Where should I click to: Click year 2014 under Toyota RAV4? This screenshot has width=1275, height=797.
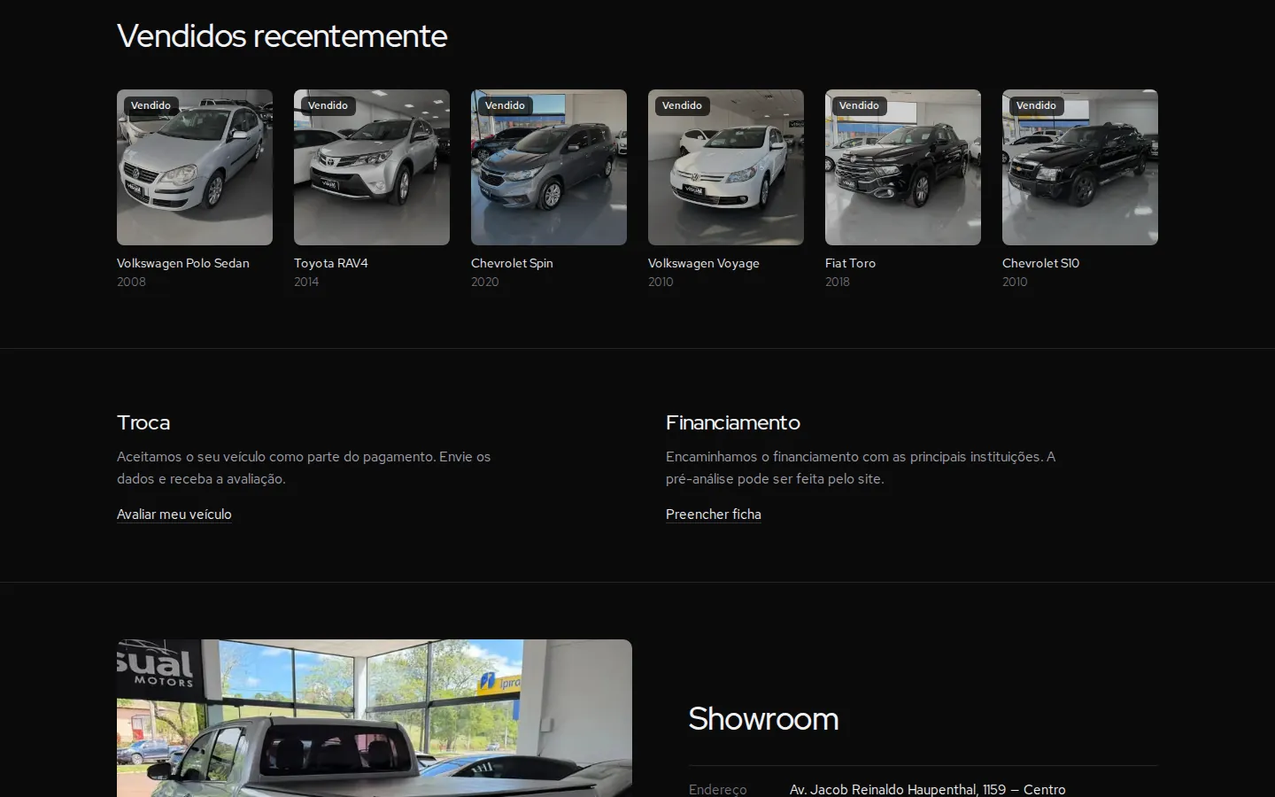tap(306, 282)
